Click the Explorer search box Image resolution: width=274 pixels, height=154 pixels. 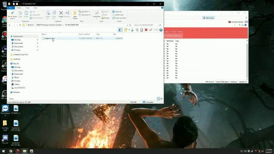(x=147, y=25)
